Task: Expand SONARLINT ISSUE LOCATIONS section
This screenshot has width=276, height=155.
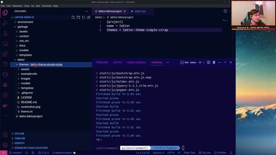Action: point(31,148)
